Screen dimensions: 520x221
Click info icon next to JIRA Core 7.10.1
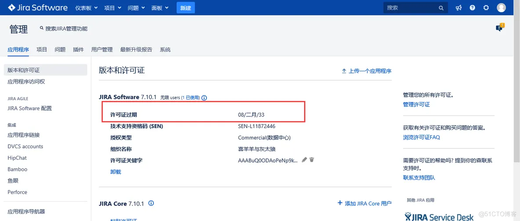pyautogui.click(x=151, y=203)
